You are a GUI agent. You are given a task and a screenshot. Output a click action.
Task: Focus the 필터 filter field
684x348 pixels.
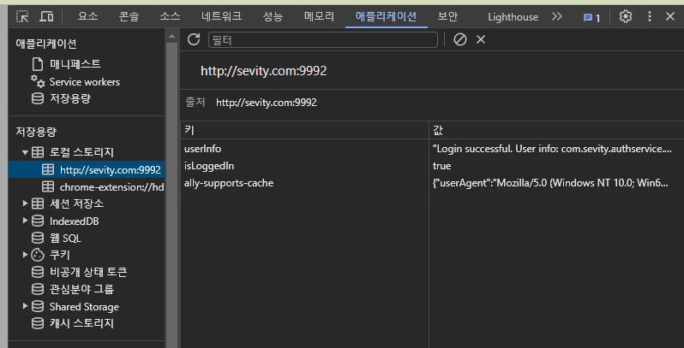click(x=323, y=39)
